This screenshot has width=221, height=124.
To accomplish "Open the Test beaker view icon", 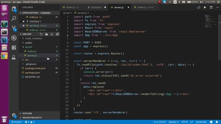I will [14, 57].
